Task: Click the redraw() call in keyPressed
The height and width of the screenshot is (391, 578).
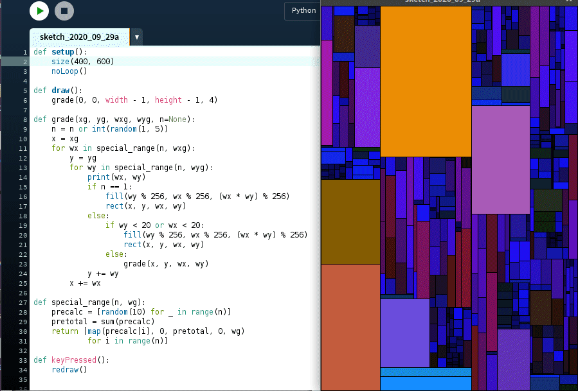Action: point(69,370)
